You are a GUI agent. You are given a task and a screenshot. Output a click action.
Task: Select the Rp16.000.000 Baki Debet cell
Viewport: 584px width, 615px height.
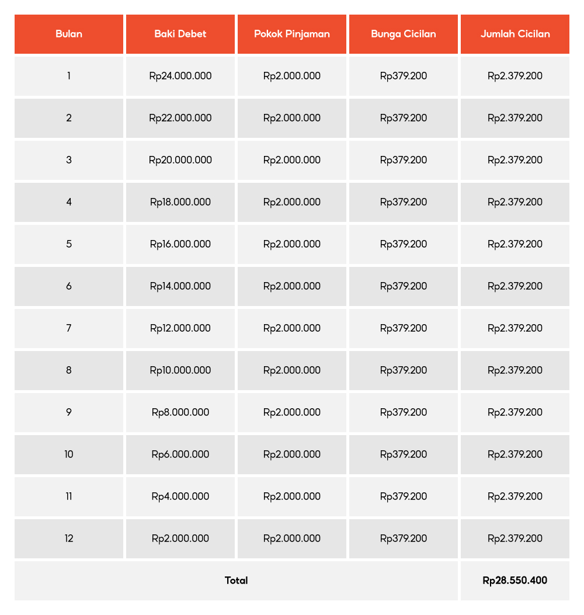coord(180,244)
